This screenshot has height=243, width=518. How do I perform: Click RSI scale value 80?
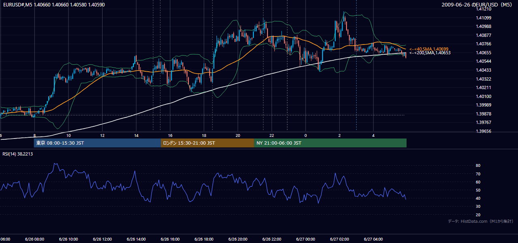click(x=478, y=166)
